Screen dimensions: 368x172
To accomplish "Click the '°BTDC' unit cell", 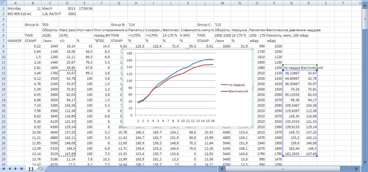I will (x=102, y=41).
